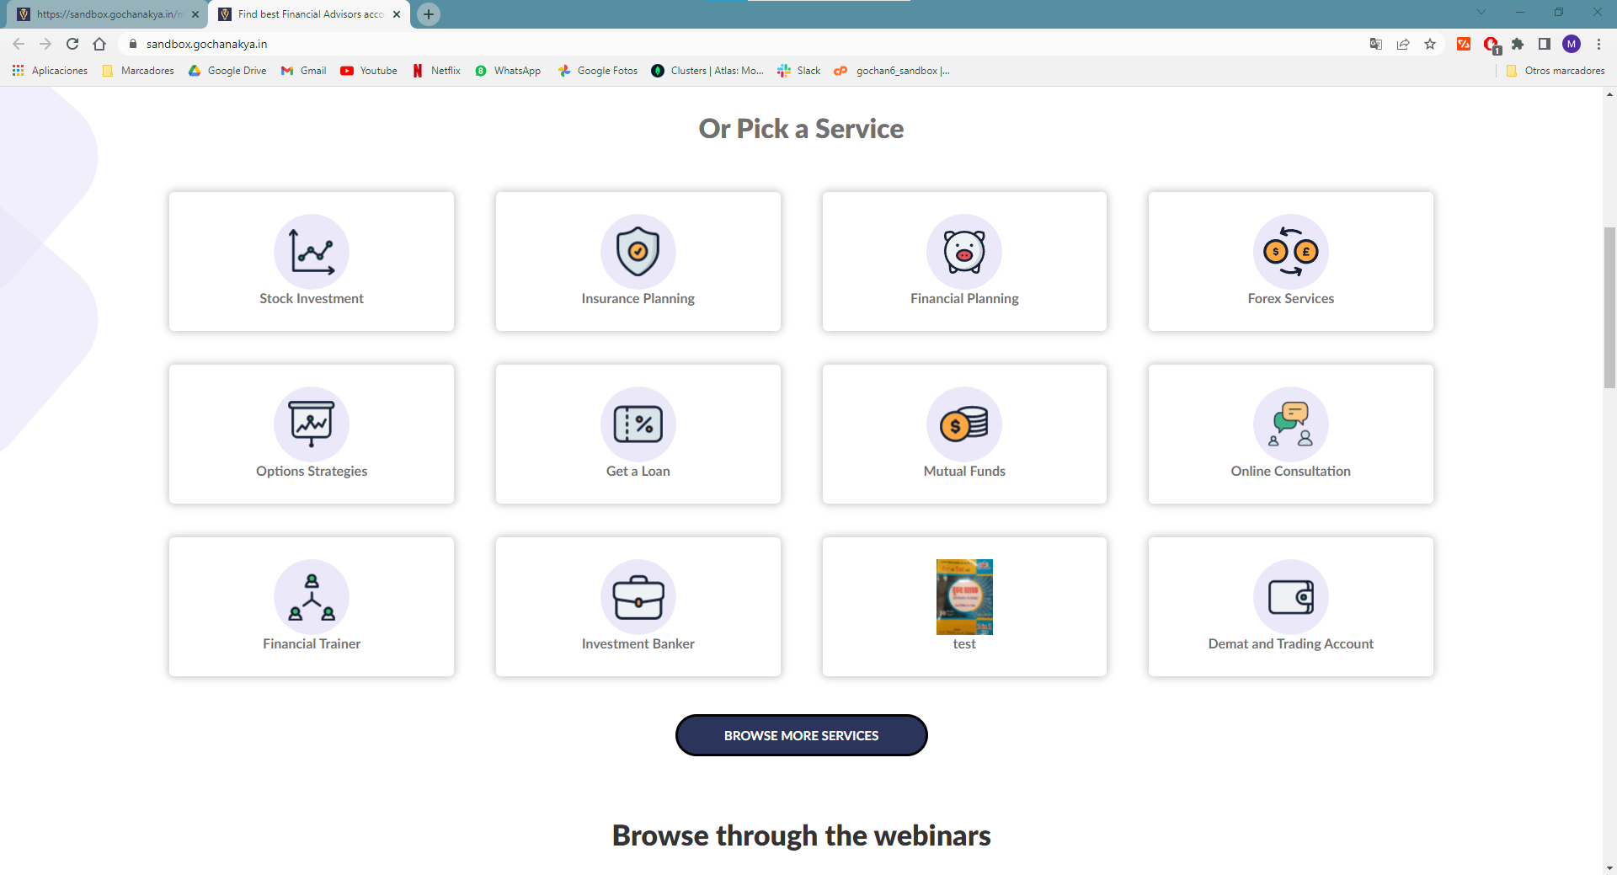The height and width of the screenshot is (875, 1617).
Task: Select the Options Strategies presentation icon
Action: [312, 424]
